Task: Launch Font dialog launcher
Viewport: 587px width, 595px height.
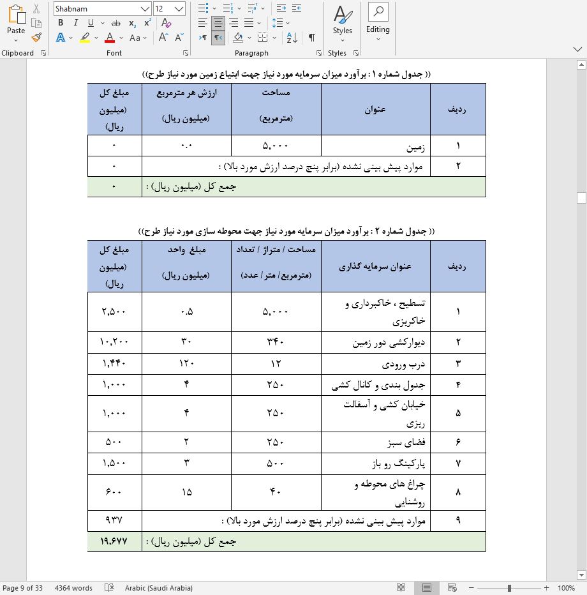Action: point(186,53)
